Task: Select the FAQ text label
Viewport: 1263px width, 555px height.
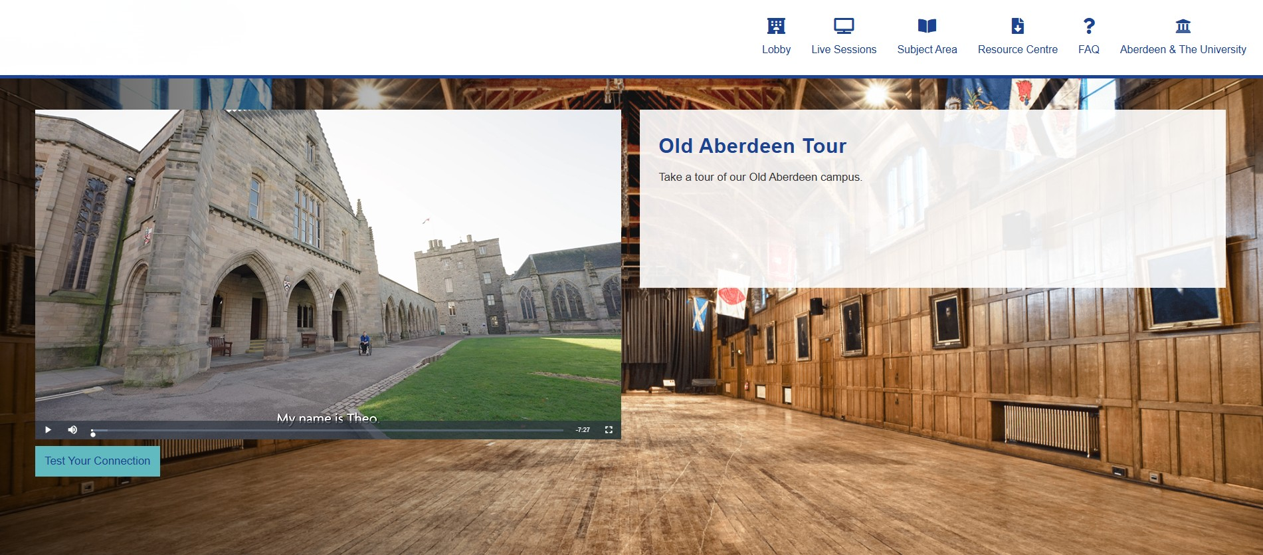Action: [1088, 50]
